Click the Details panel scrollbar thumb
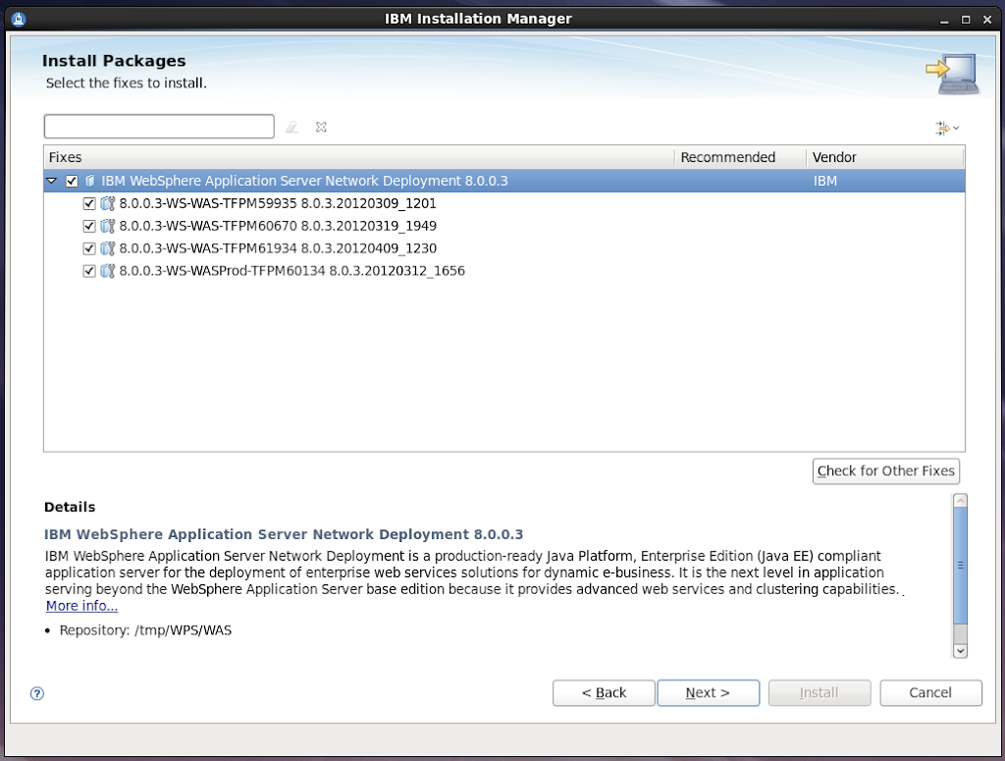This screenshot has width=1005, height=761. tap(960, 566)
